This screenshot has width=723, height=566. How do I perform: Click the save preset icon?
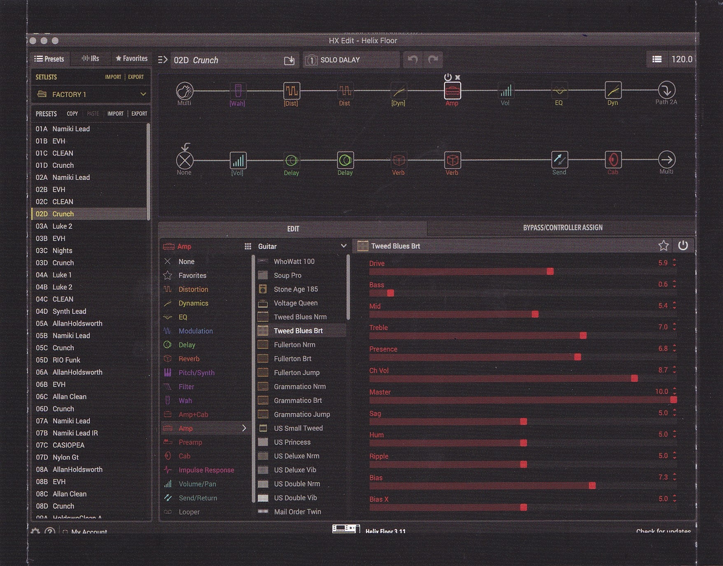[289, 60]
